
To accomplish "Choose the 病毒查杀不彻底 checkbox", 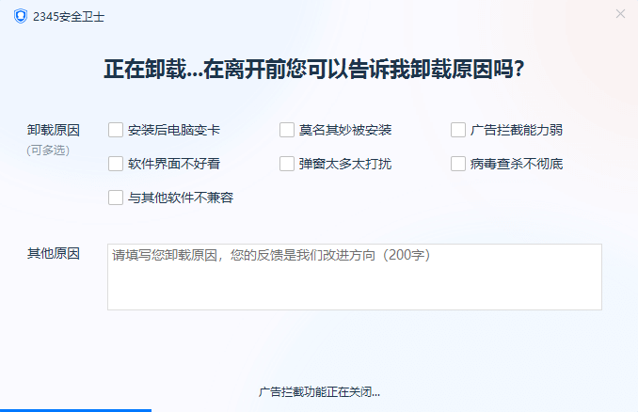I will 458,164.
